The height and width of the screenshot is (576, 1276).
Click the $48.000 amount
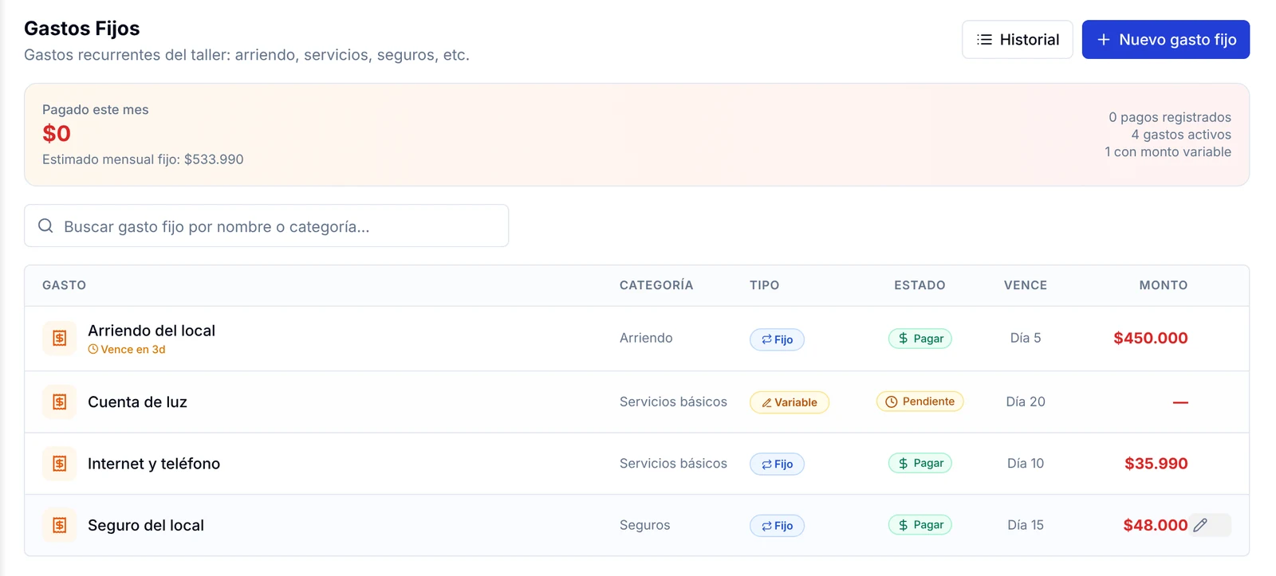(x=1156, y=525)
